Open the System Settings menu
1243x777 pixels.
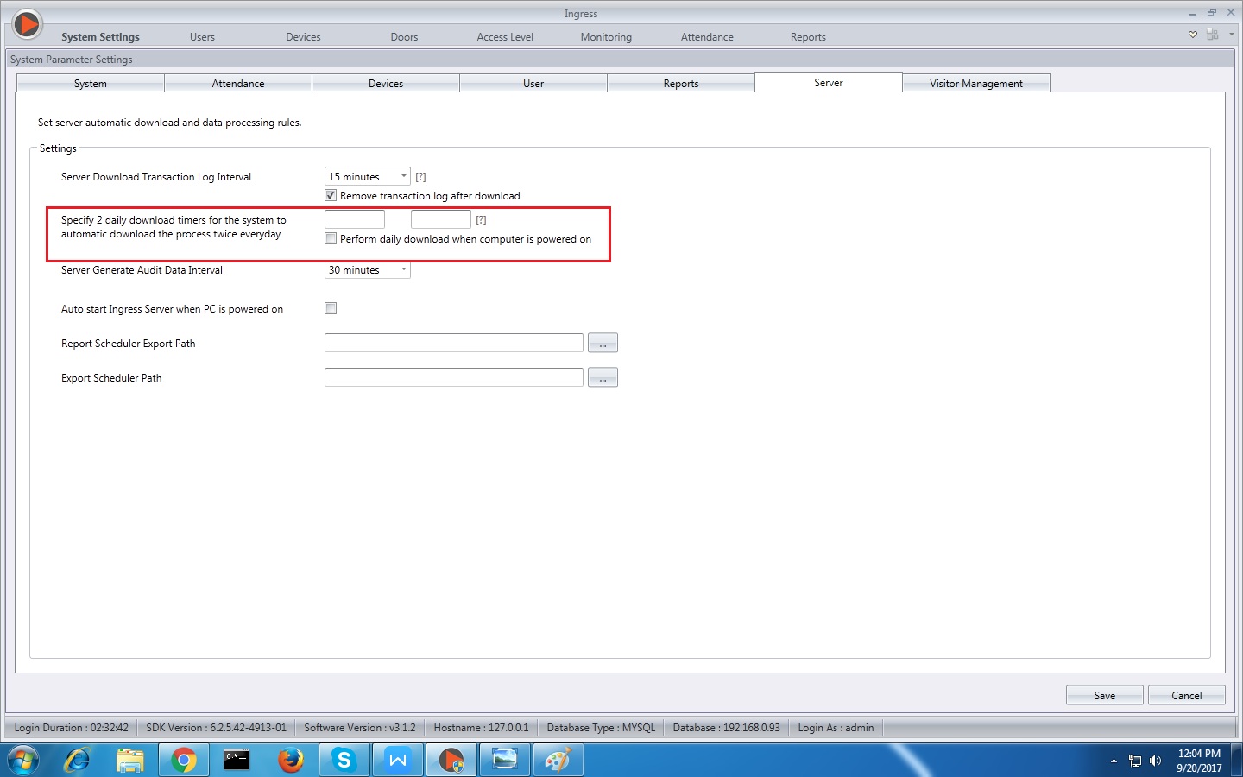[100, 37]
